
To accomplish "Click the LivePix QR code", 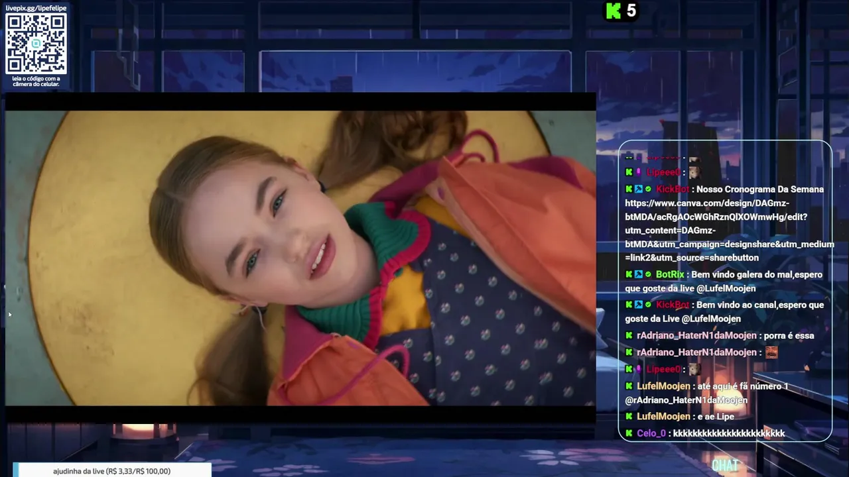I will tap(36, 44).
